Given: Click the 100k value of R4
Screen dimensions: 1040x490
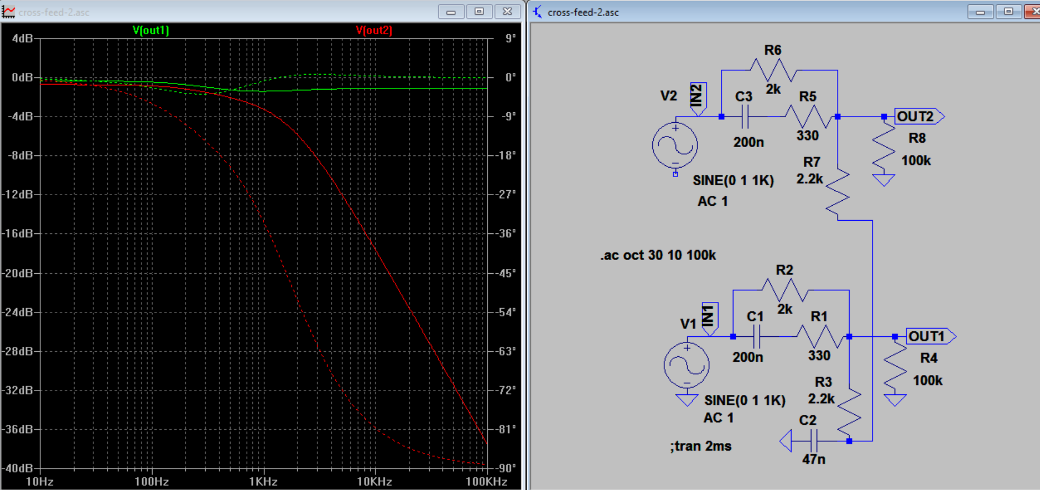Looking at the screenshot, I should (928, 380).
